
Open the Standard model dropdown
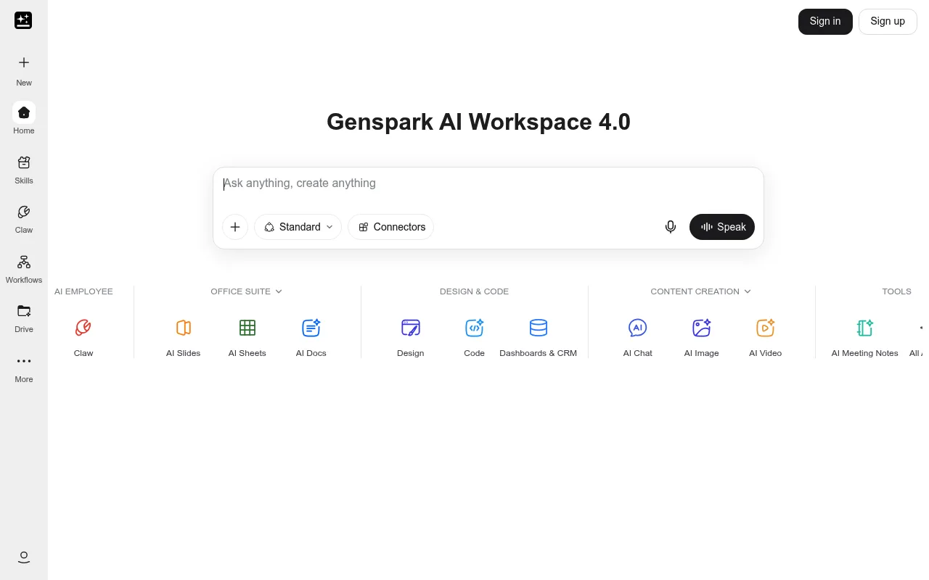(298, 227)
